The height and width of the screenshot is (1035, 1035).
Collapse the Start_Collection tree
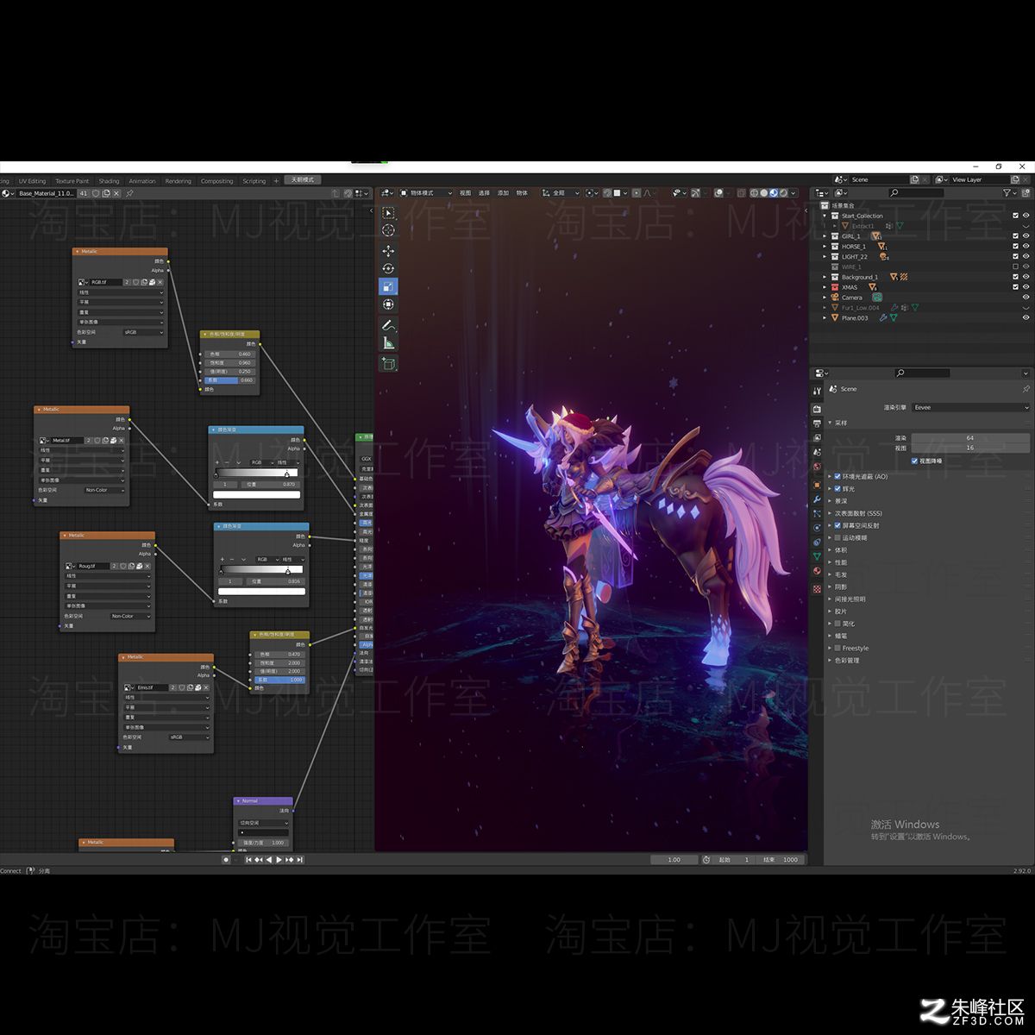[825, 216]
